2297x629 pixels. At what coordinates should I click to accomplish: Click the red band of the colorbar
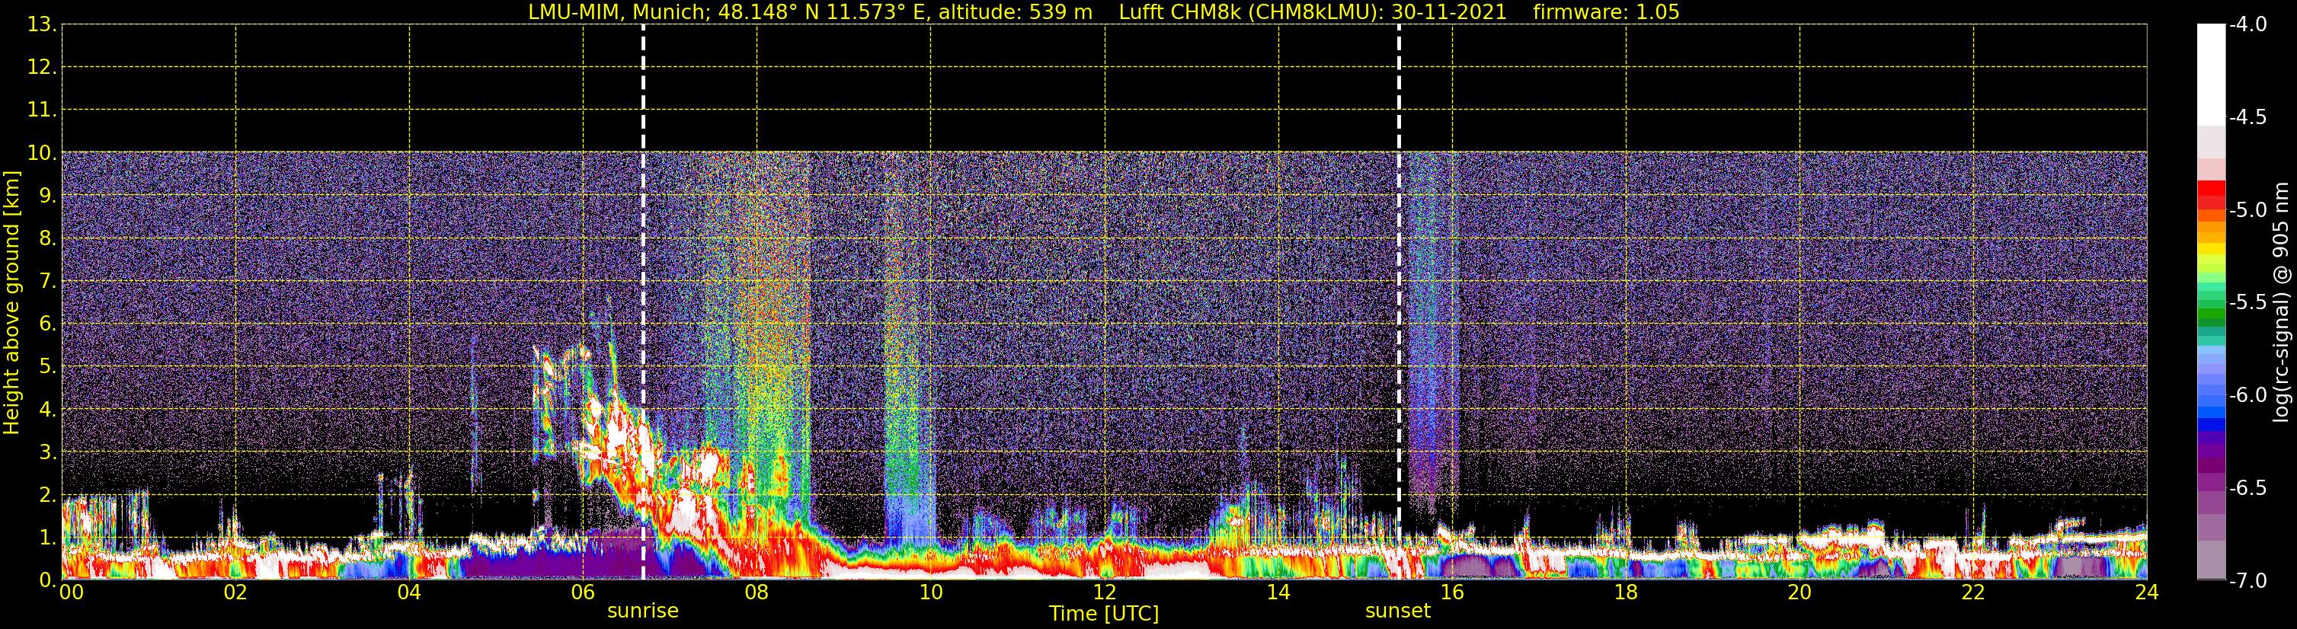pyautogui.click(x=2212, y=195)
